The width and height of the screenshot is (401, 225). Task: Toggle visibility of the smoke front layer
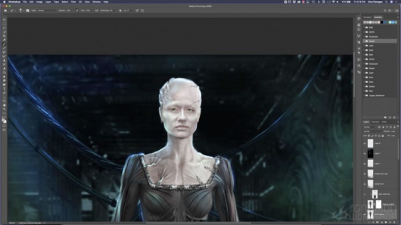[x=365, y=184]
